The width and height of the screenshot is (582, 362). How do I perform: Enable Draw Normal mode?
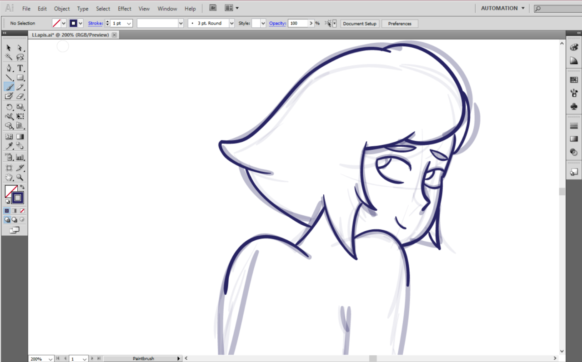7,220
